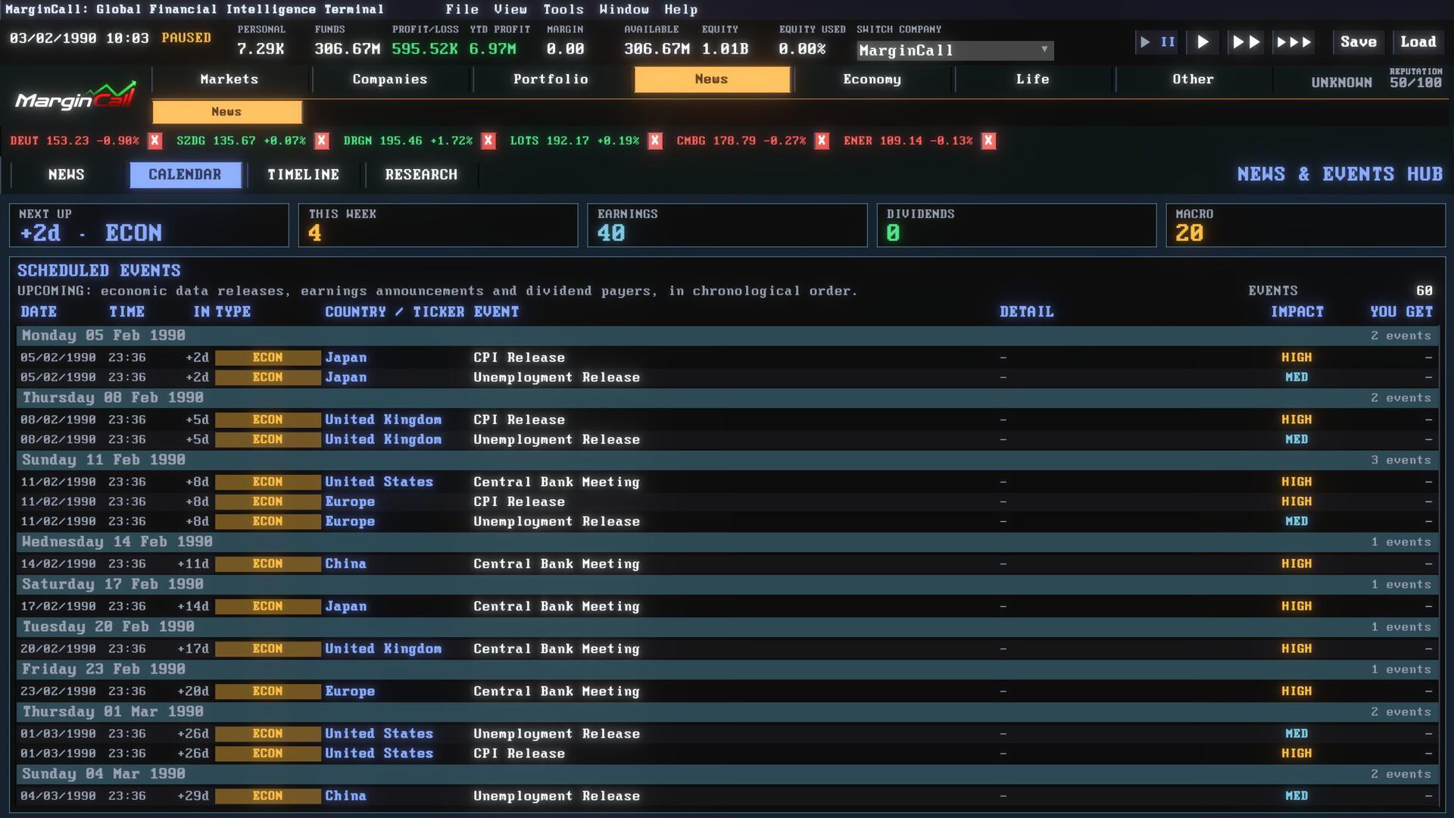Open the Research tab
This screenshot has width=1454, height=818.
point(421,175)
